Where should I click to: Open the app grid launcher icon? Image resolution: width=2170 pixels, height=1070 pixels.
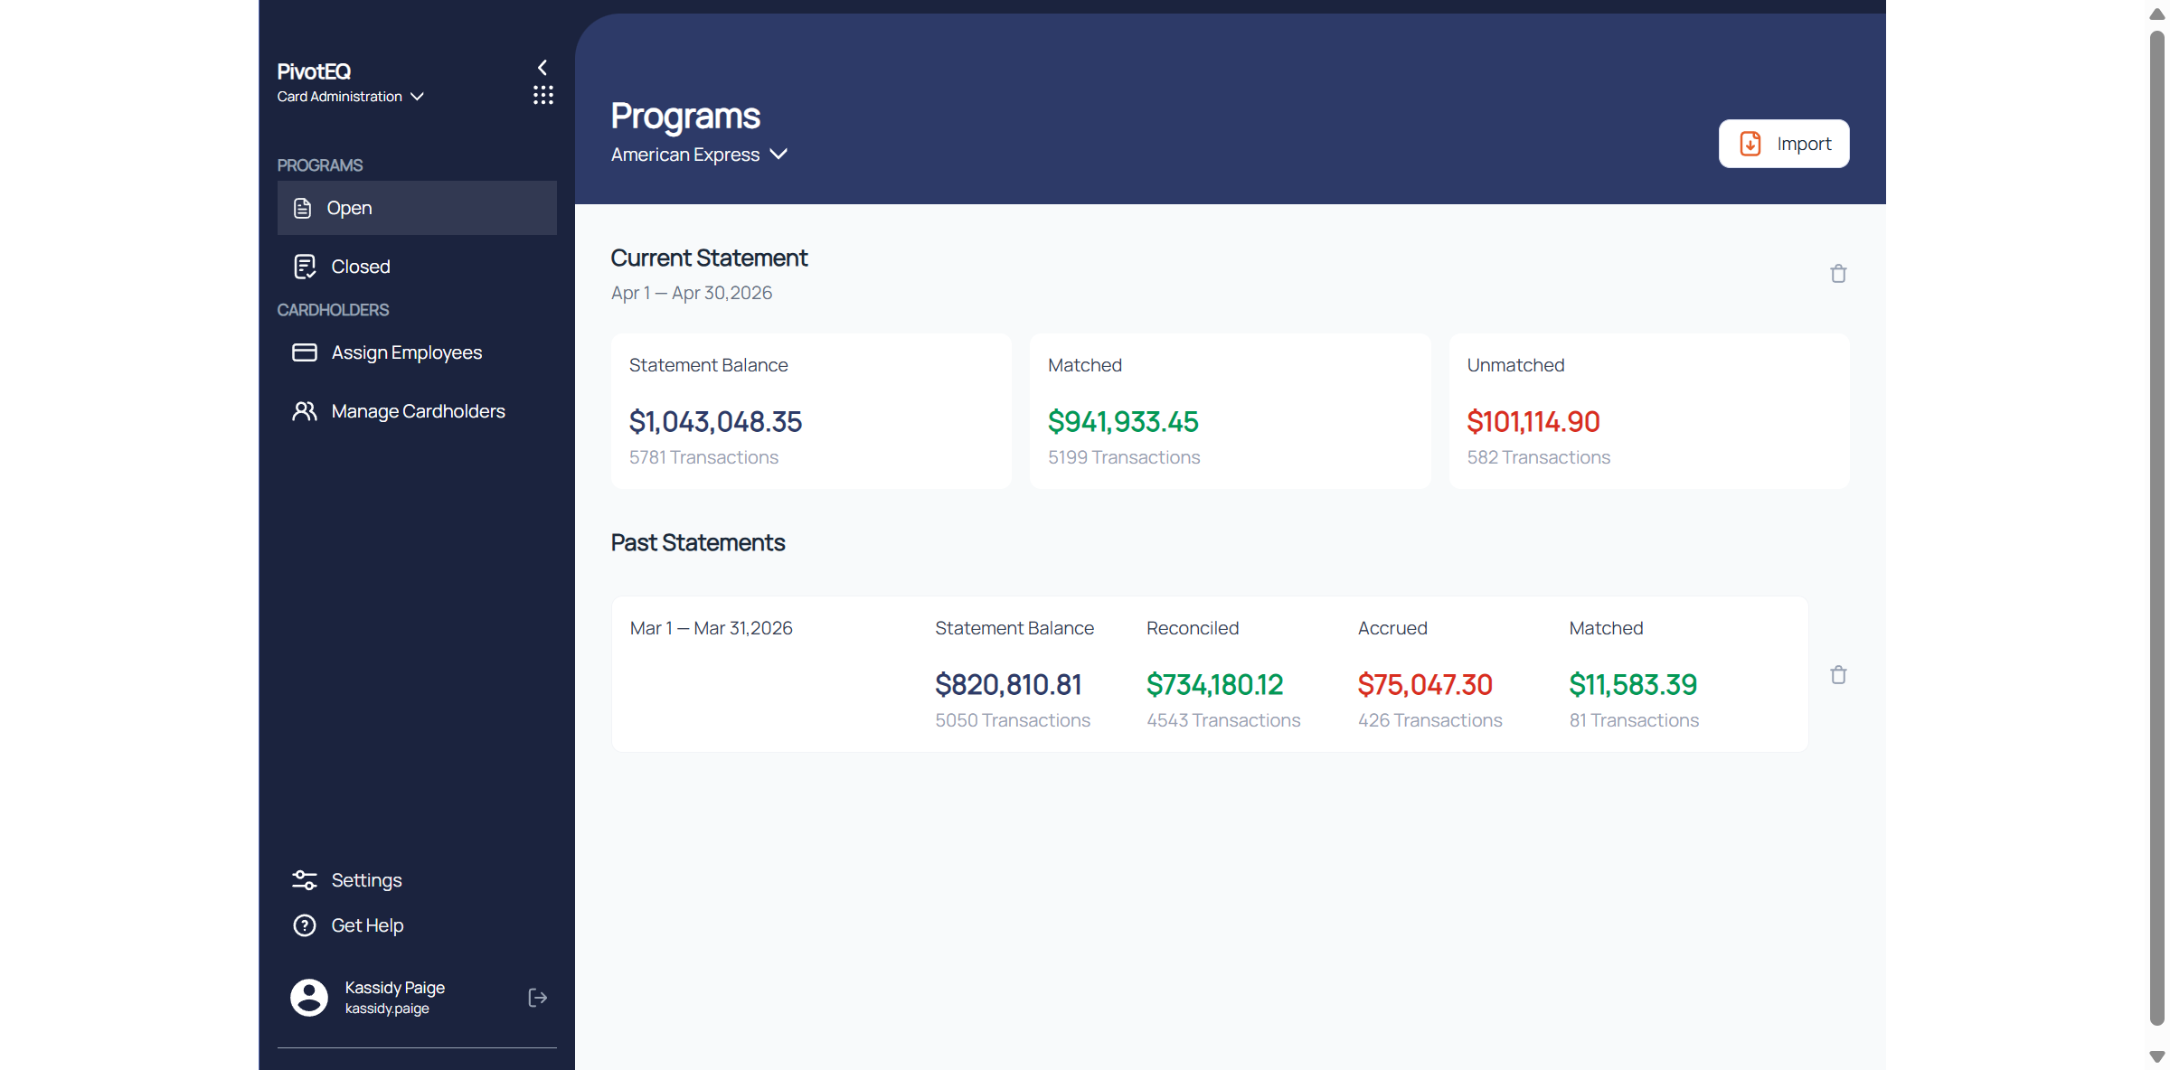pos(542,96)
